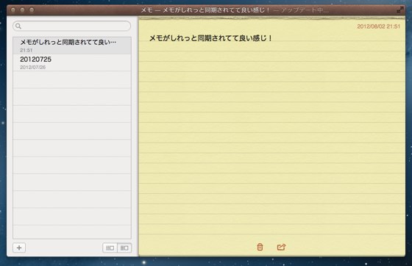Add a new note with plus button
The width and height of the screenshot is (412, 266).
pos(19,248)
